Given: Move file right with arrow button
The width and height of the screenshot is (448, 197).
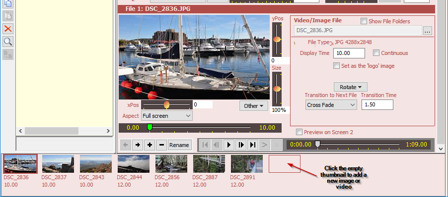Looking at the screenshot, I should [138, 145].
